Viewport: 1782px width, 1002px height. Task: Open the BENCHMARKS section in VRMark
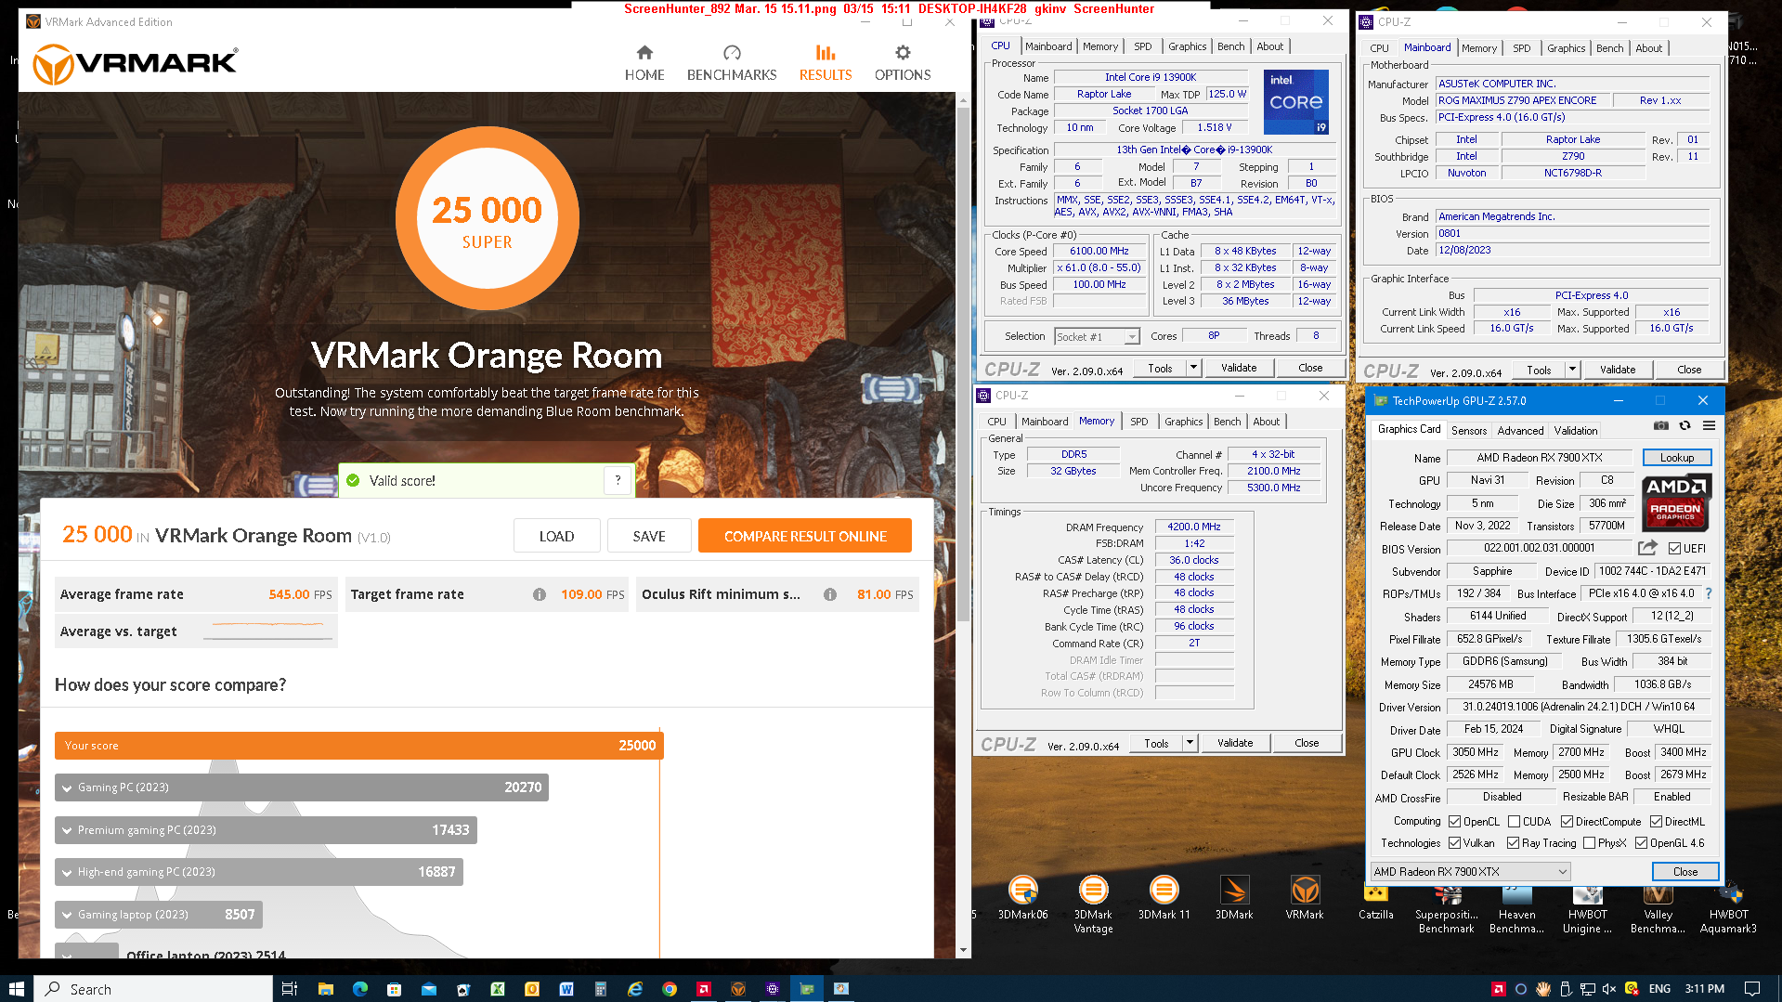[x=732, y=63]
